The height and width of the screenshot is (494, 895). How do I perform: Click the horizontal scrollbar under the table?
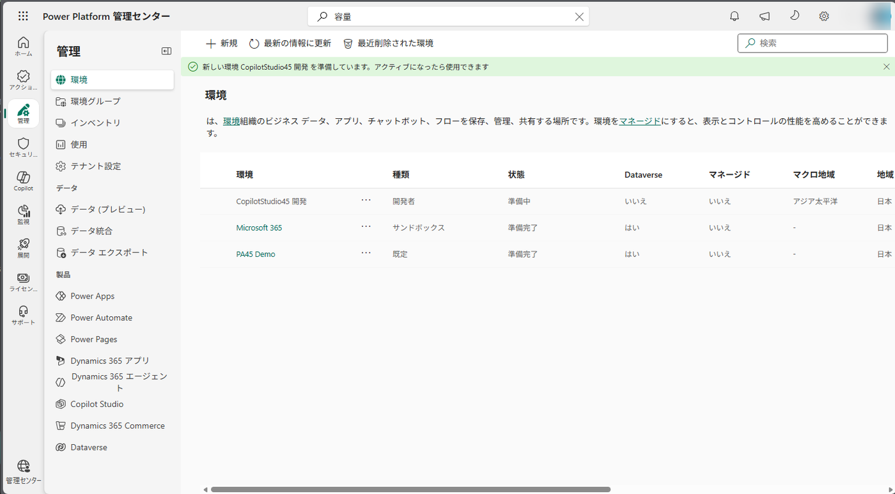coord(410,490)
